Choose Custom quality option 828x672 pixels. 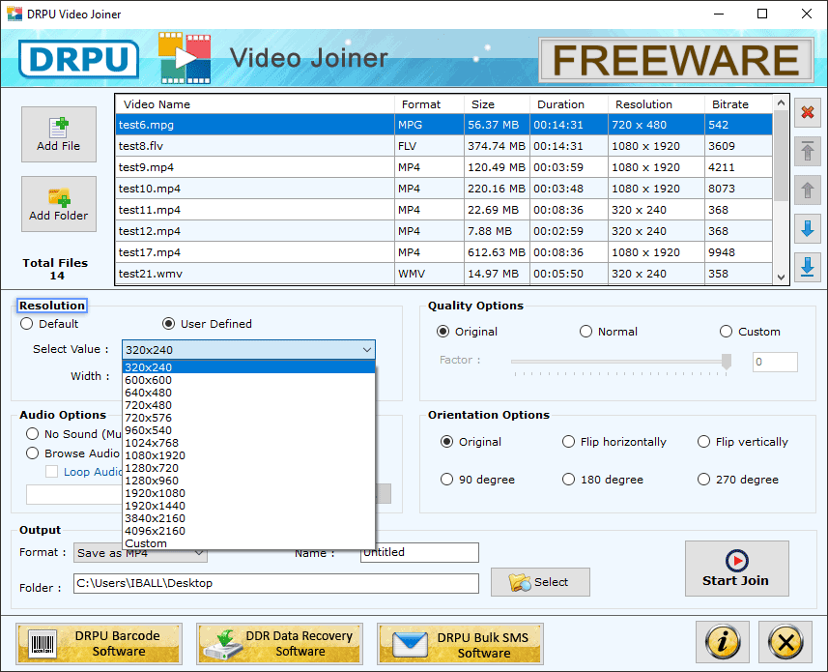[x=727, y=332]
